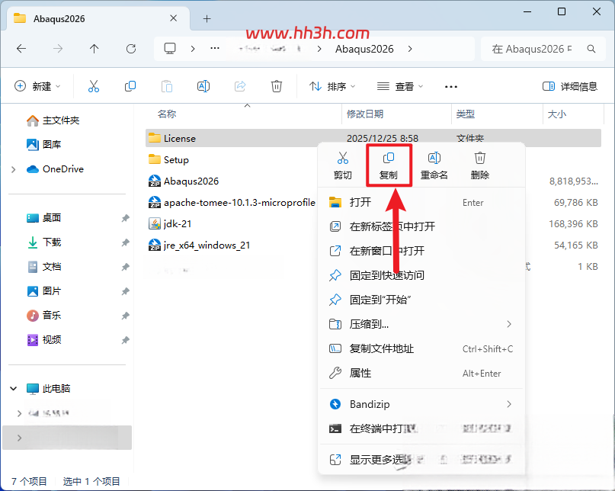Sort by Date modified (修改日期) column header
Image resolution: width=615 pixels, height=491 pixels.
point(365,114)
